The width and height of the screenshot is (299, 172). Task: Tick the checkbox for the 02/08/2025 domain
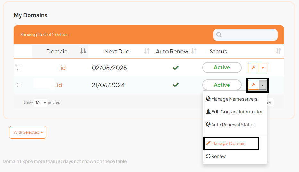pyautogui.click(x=19, y=68)
